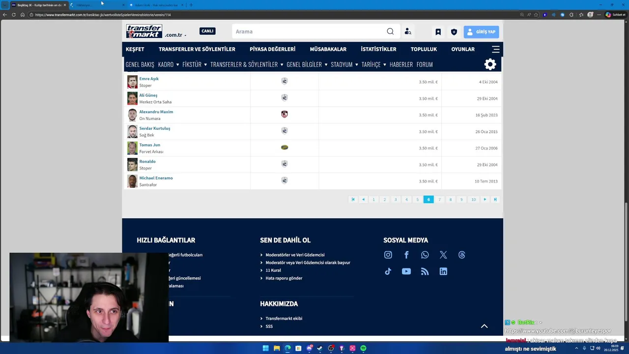Click browser reload icon

tap(14, 15)
